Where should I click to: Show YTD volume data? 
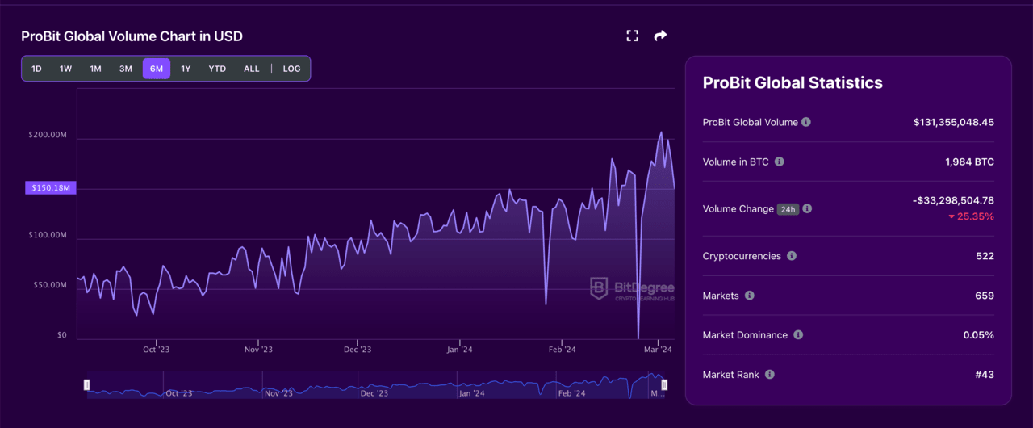click(217, 69)
